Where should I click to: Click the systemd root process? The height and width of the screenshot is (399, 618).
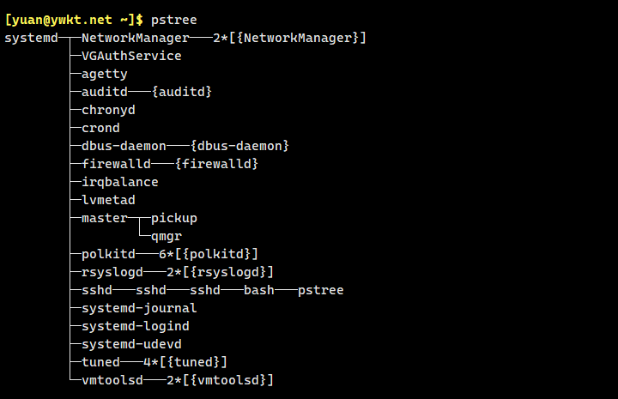pyautogui.click(x=31, y=38)
